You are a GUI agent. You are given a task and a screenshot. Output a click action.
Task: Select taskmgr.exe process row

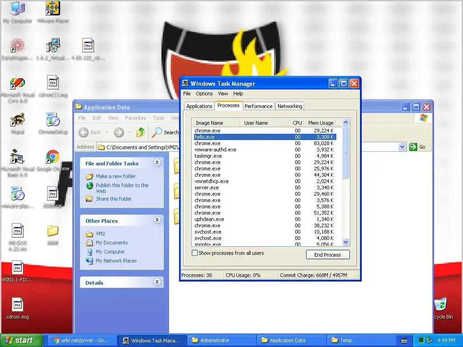click(x=265, y=156)
